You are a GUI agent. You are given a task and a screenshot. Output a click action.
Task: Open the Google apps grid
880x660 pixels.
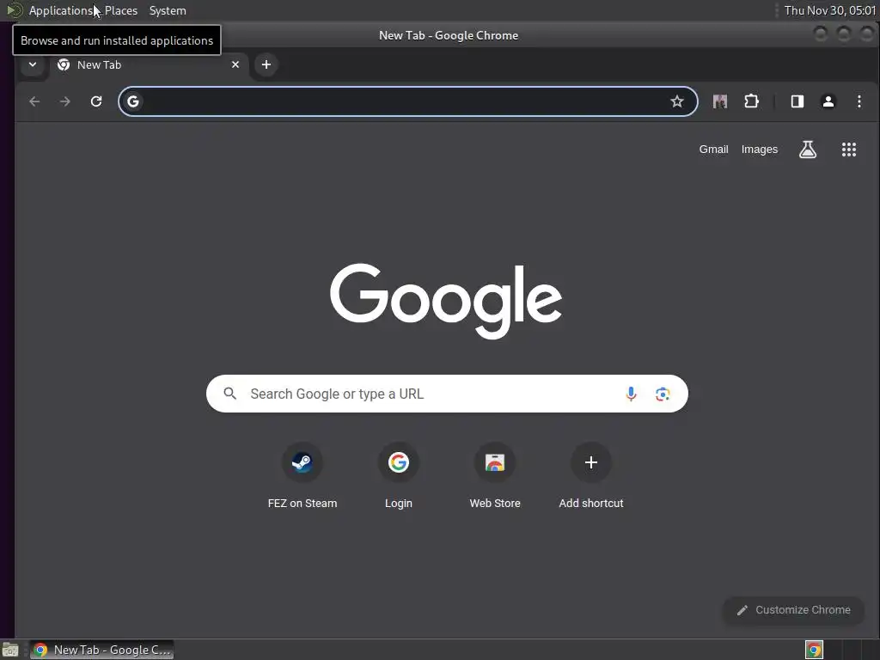[x=848, y=150]
